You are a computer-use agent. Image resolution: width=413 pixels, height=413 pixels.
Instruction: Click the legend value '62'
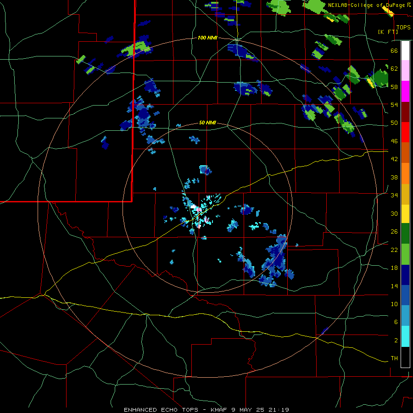pyautogui.click(x=394, y=69)
